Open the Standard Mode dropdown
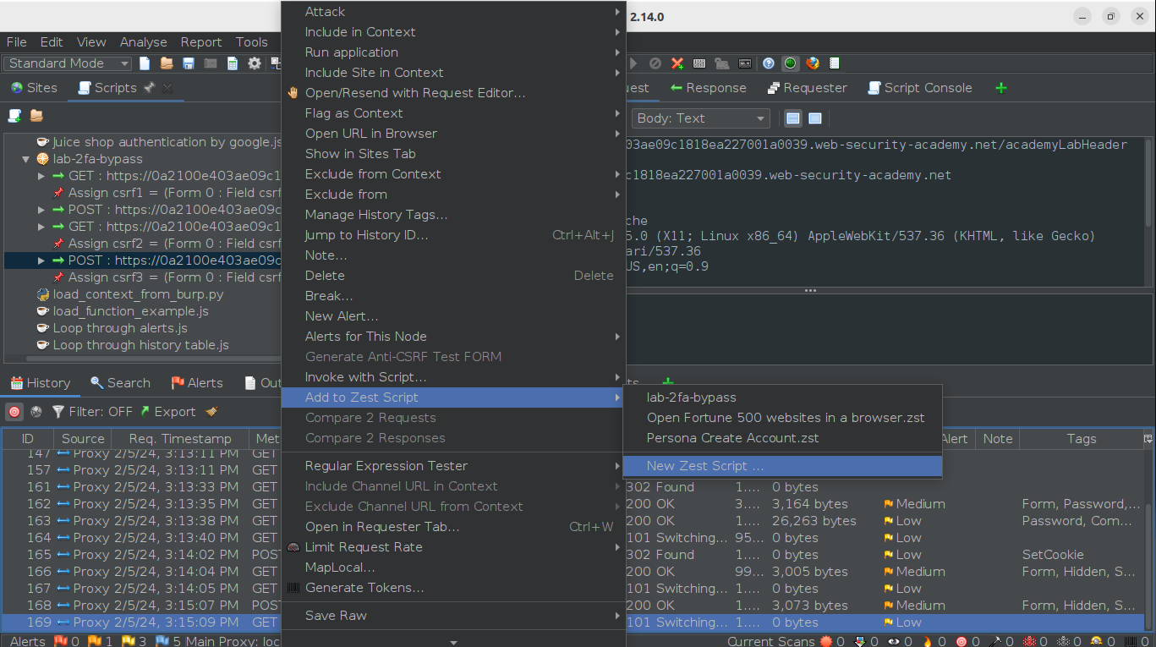1156x647 pixels. pos(68,63)
